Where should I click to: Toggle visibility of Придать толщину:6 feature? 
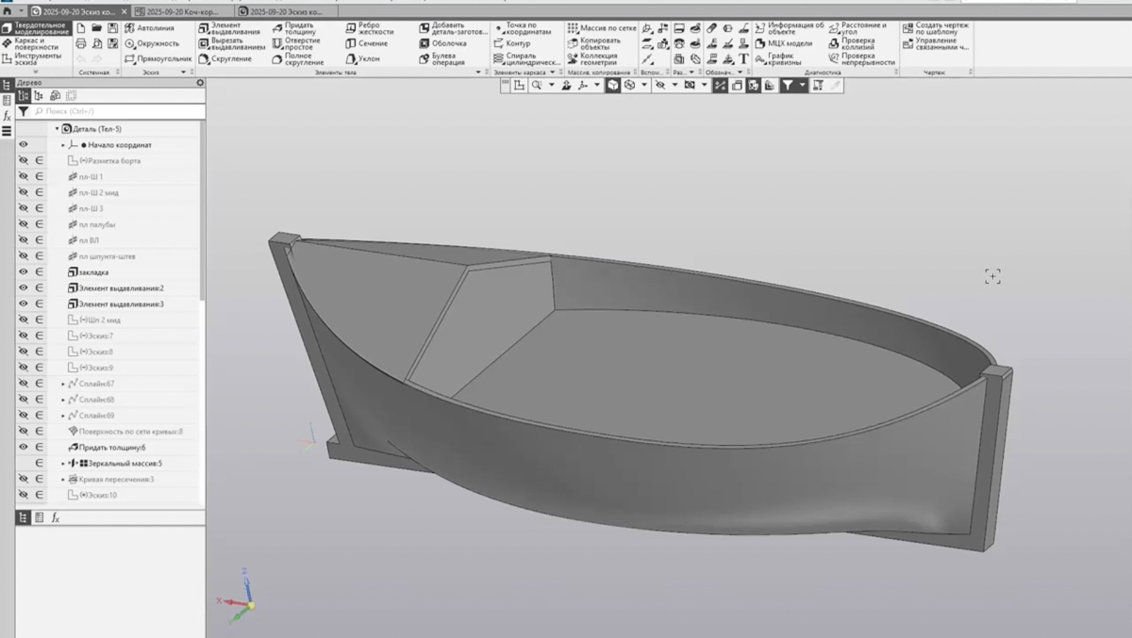click(24, 447)
